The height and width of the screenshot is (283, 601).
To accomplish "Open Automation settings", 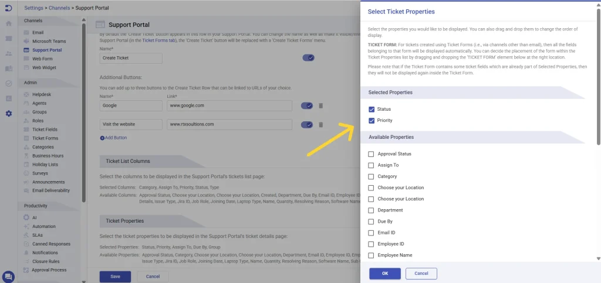I will pyautogui.click(x=43, y=226).
